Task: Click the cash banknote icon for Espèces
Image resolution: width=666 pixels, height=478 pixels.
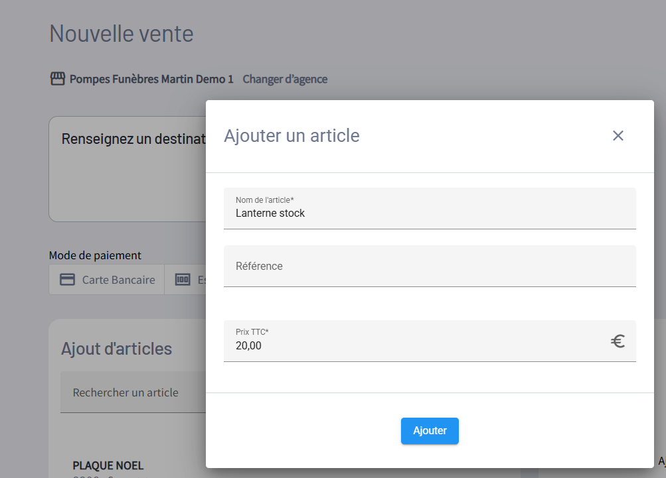Action: (183, 280)
